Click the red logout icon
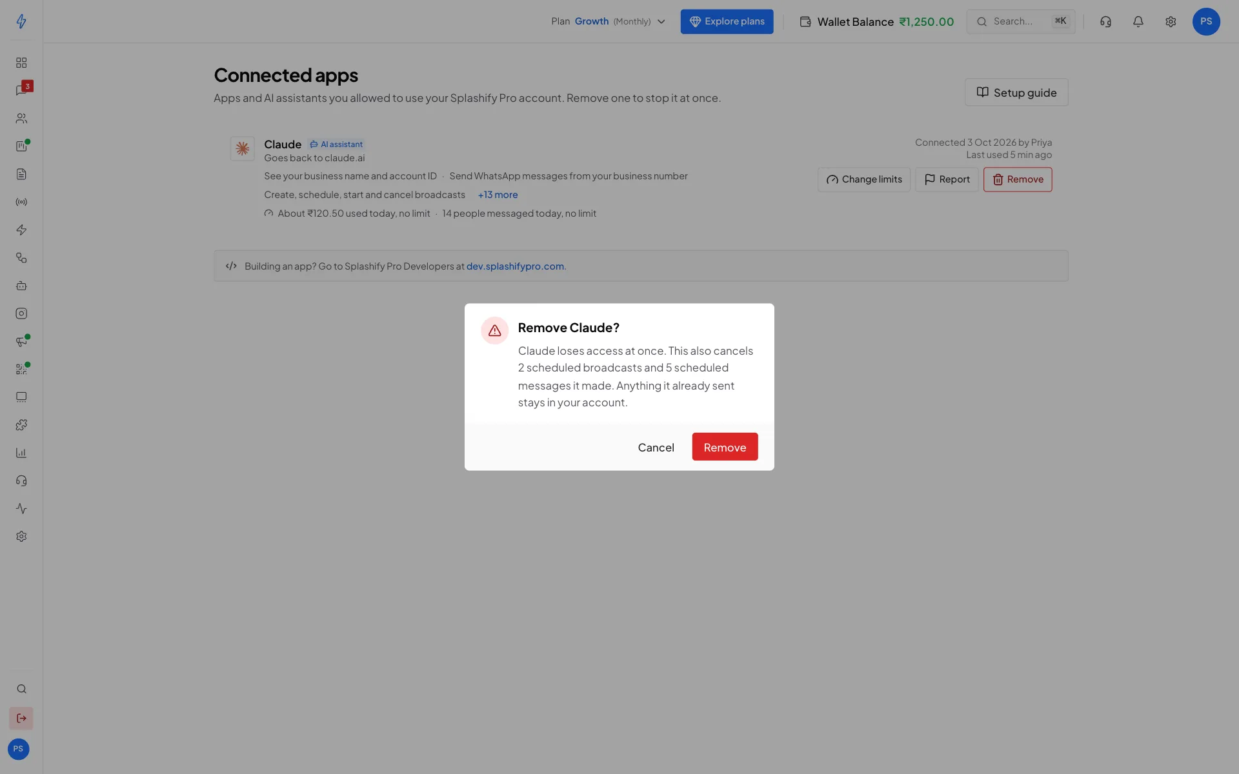Viewport: 1239px width, 774px height. click(21, 719)
